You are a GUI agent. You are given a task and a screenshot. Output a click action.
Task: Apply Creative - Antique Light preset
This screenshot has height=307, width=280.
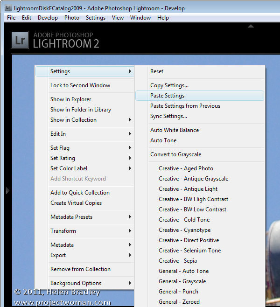200,189
